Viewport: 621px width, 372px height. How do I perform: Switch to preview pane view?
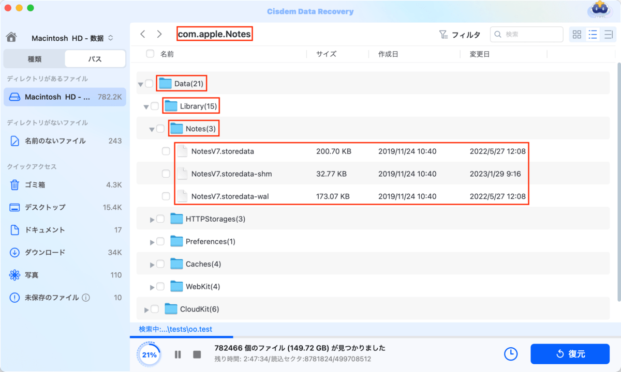pyautogui.click(x=609, y=35)
